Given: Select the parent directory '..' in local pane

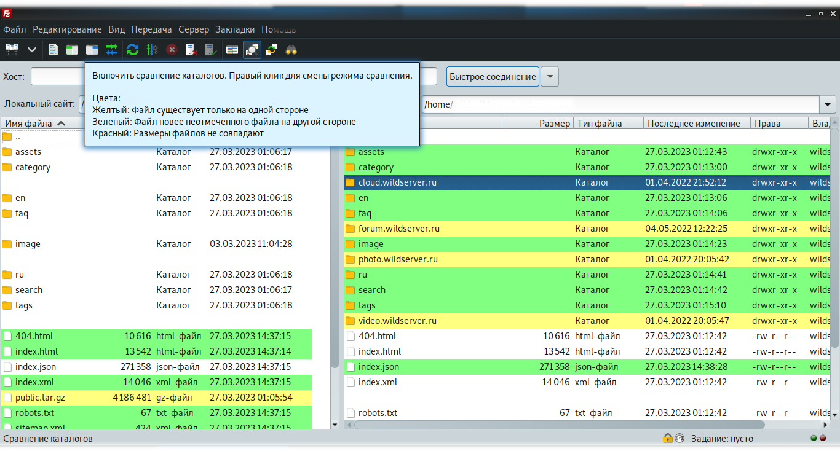Looking at the screenshot, I should click(43, 136).
